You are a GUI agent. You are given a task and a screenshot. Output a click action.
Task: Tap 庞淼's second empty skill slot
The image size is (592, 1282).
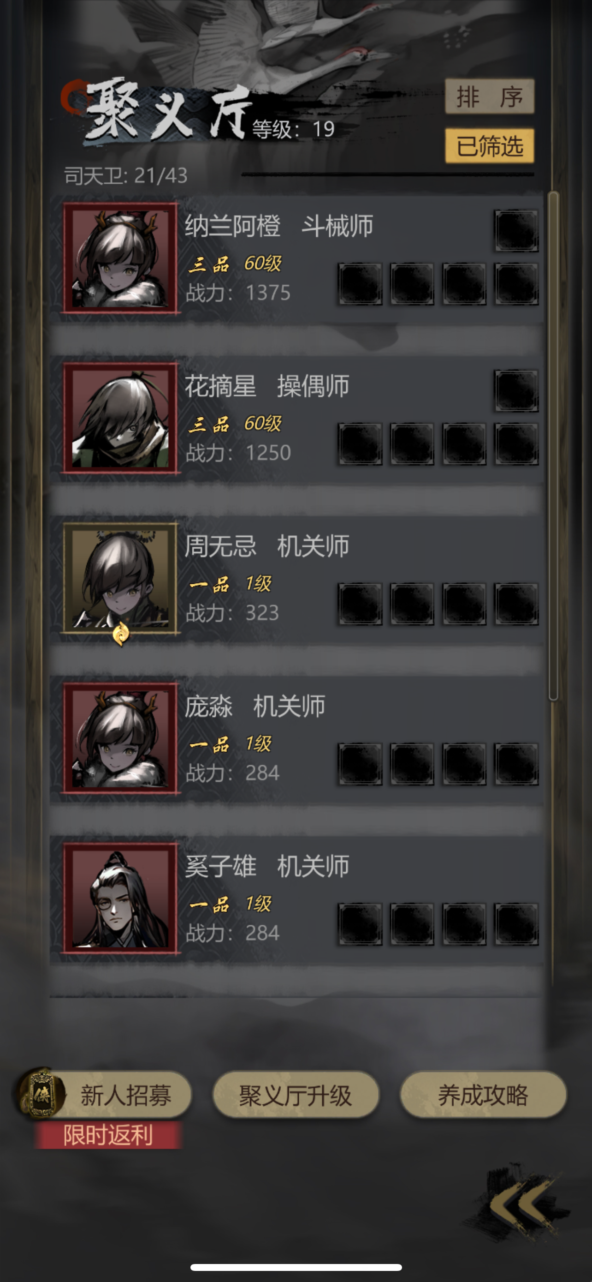(412, 764)
